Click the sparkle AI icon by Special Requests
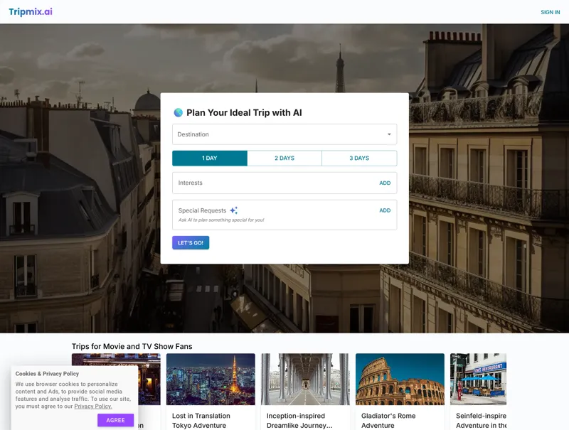 [x=234, y=210]
